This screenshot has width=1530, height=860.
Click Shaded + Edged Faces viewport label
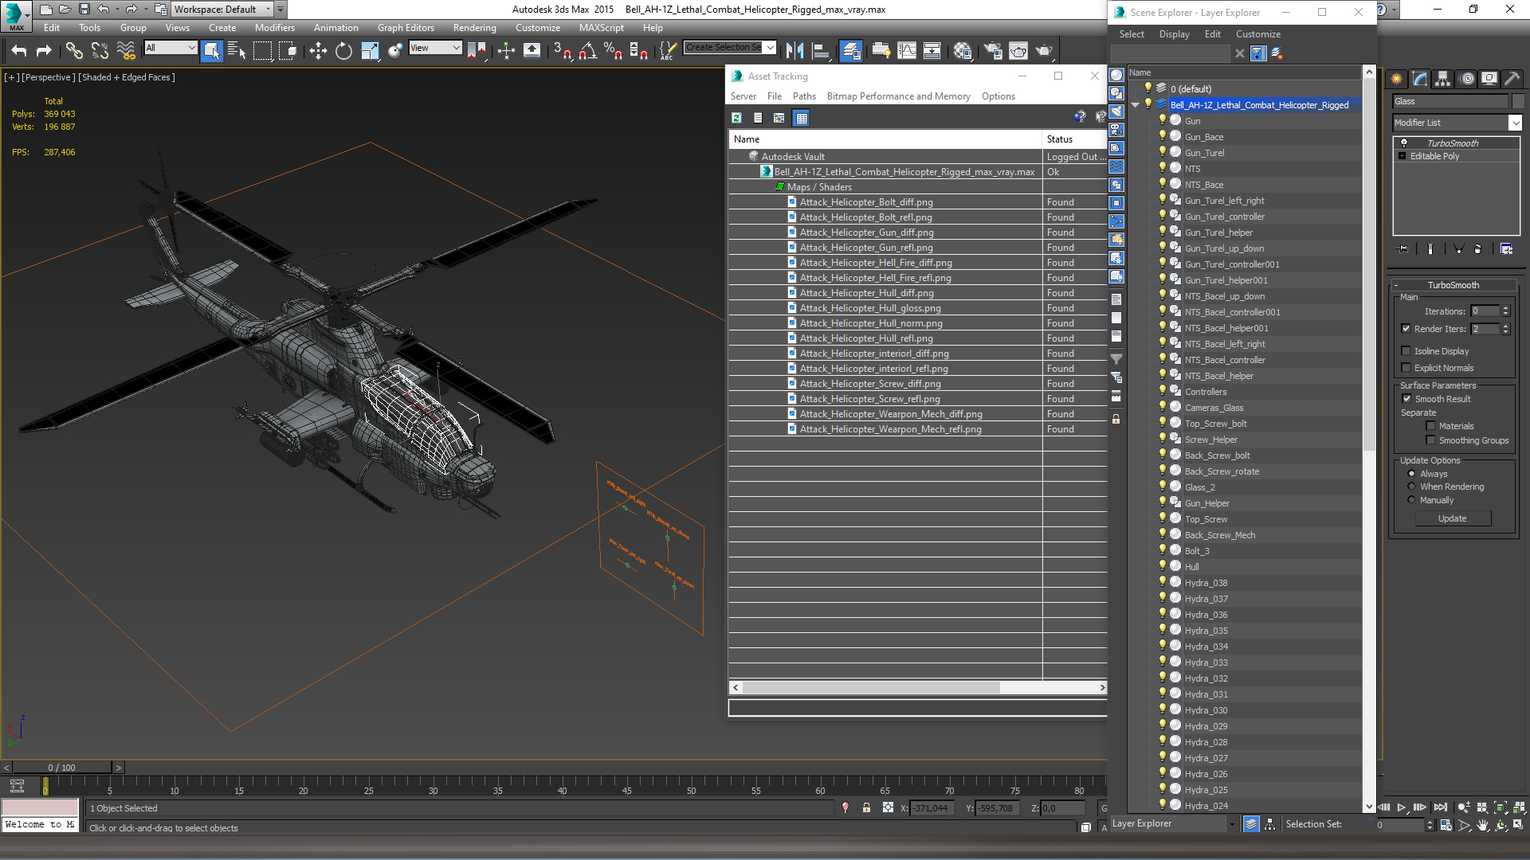coord(126,77)
